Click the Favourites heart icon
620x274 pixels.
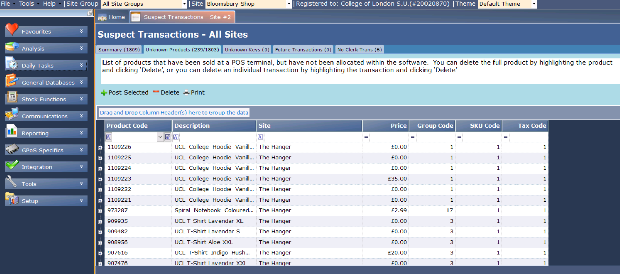pyautogui.click(x=12, y=29)
